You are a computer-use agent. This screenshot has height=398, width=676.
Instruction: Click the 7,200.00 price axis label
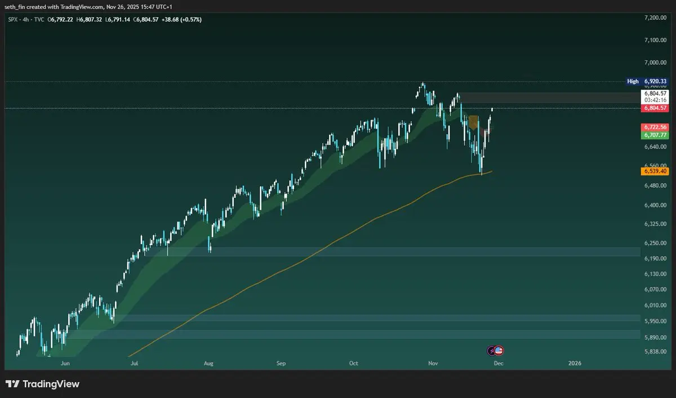(x=655, y=18)
